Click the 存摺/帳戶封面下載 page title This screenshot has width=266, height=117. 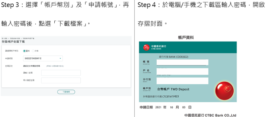pos(13,42)
